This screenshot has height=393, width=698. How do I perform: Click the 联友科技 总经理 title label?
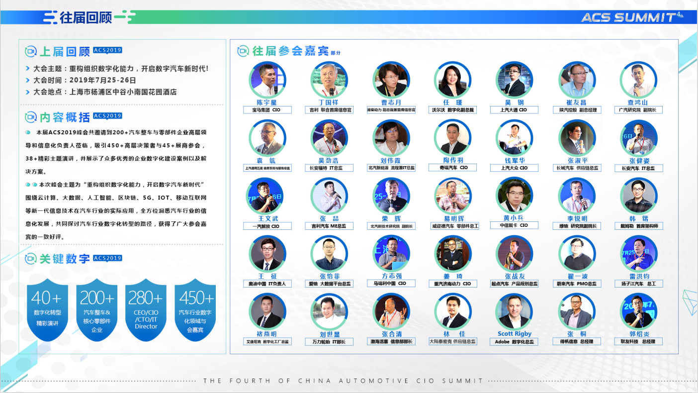(638, 342)
